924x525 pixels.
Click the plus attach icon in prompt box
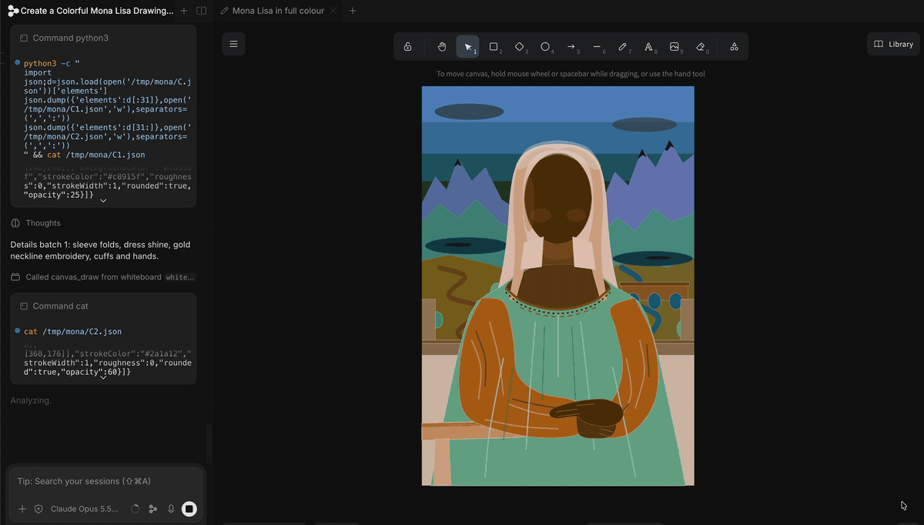22,509
